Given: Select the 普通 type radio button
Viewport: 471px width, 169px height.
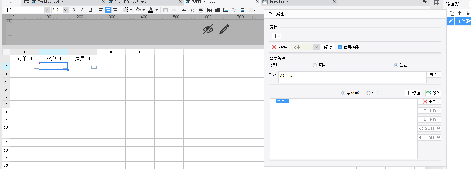Looking at the screenshot, I should [x=315, y=65].
